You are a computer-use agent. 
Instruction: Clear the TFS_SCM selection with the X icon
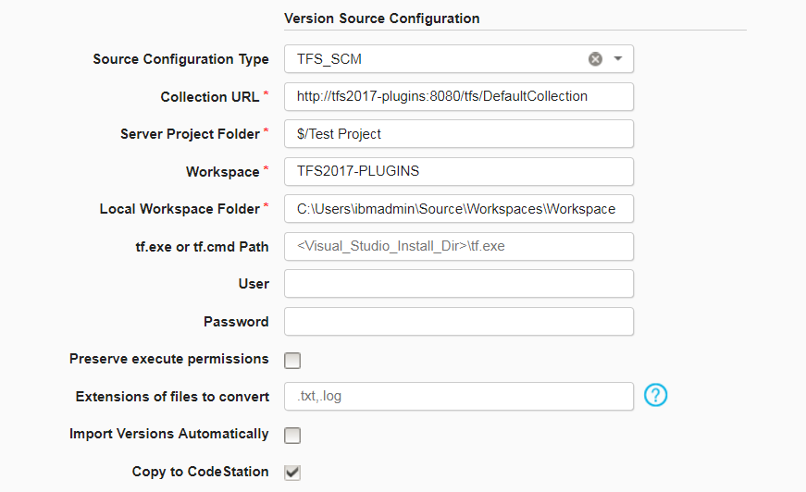[595, 59]
